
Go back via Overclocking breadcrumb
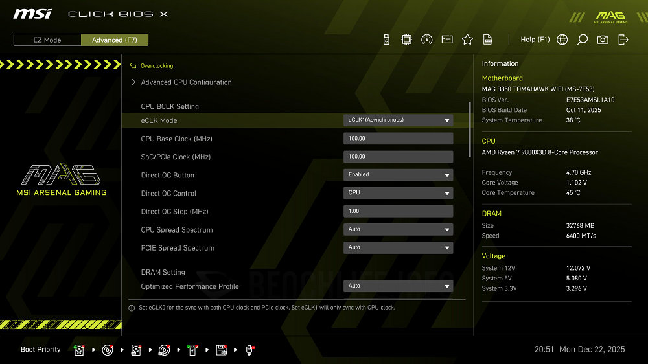(x=156, y=66)
